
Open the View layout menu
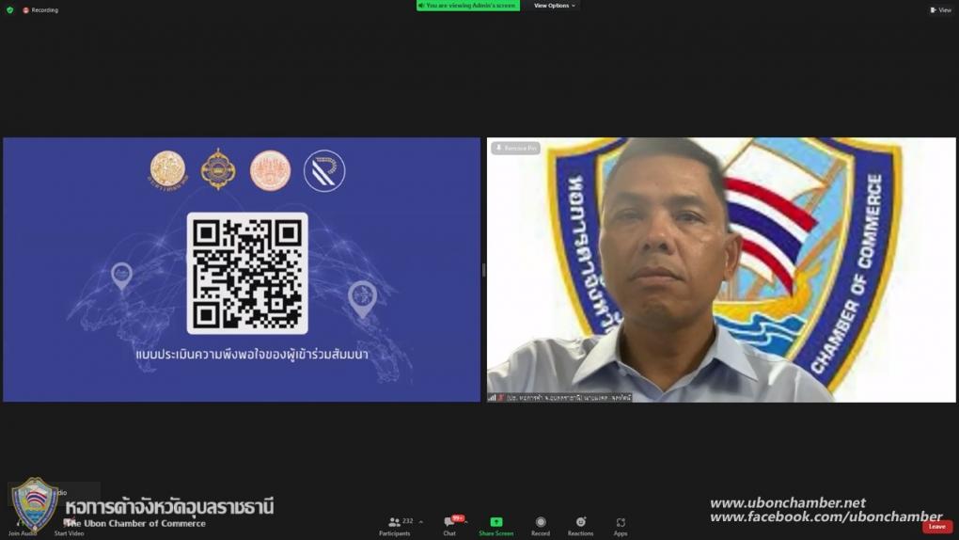click(x=940, y=9)
